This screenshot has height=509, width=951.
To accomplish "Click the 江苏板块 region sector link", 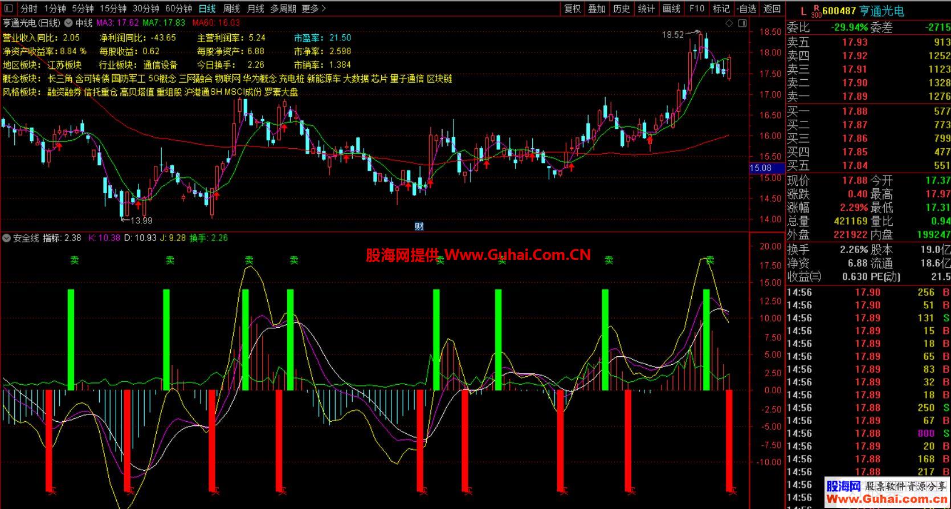I will pyautogui.click(x=64, y=65).
